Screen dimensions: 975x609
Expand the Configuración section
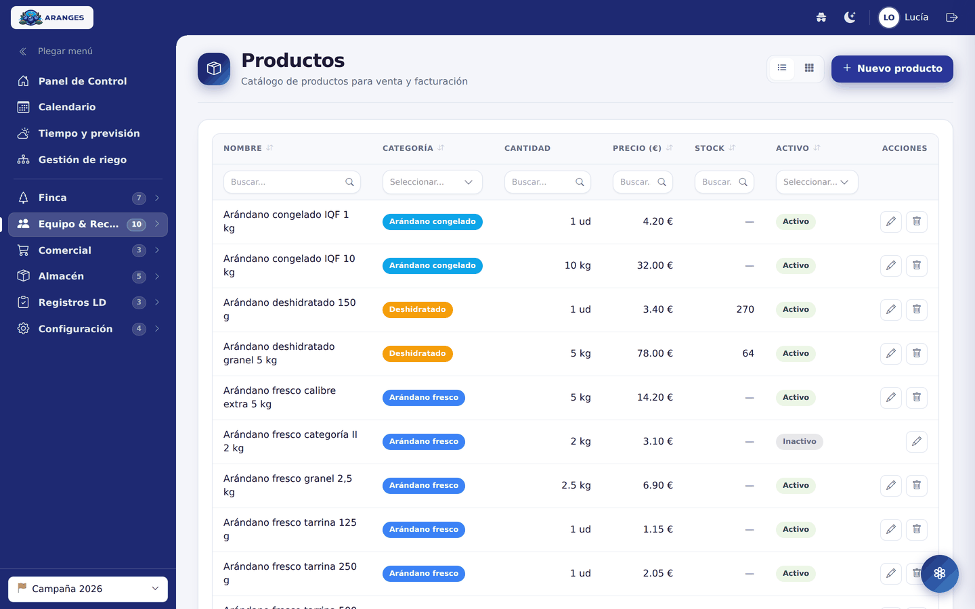coord(88,329)
